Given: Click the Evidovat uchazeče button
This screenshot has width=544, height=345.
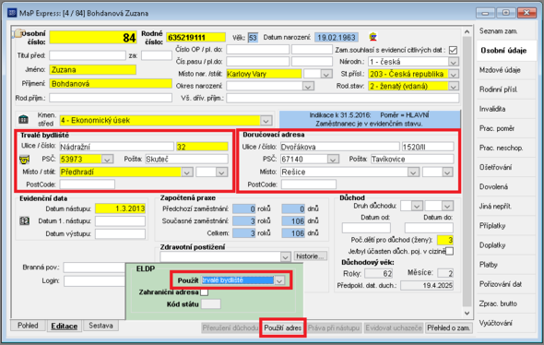Looking at the screenshot, I should [x=394, y=327].
